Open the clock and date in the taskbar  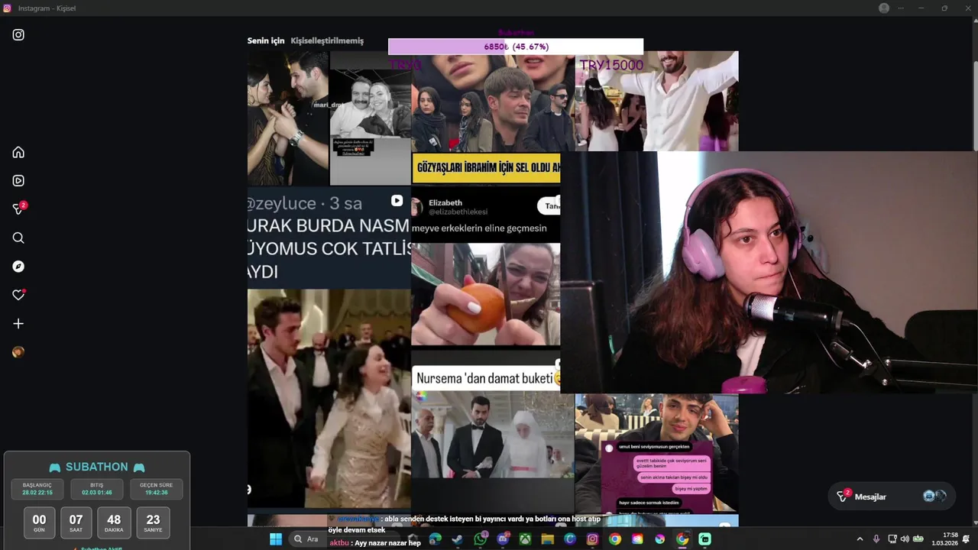(x=944, y=539)
